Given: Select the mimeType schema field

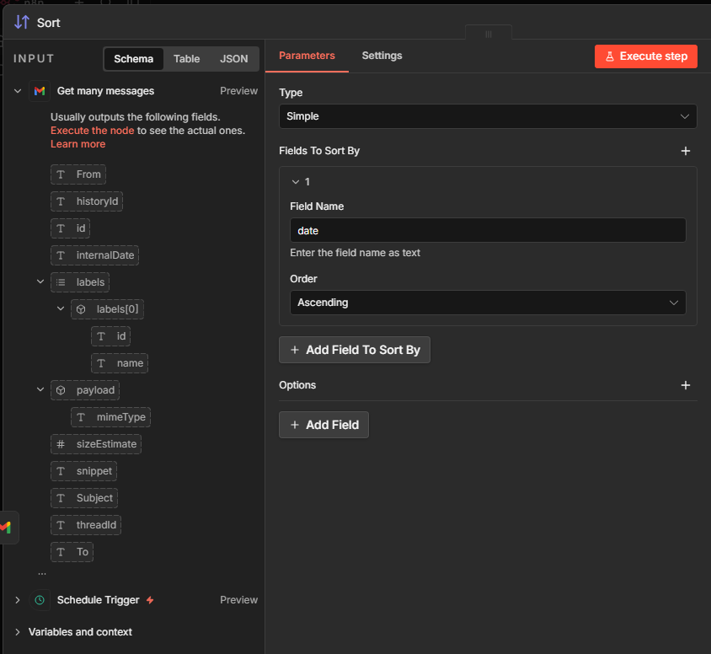Looking at the screenshot, I should tap(110, 417).
